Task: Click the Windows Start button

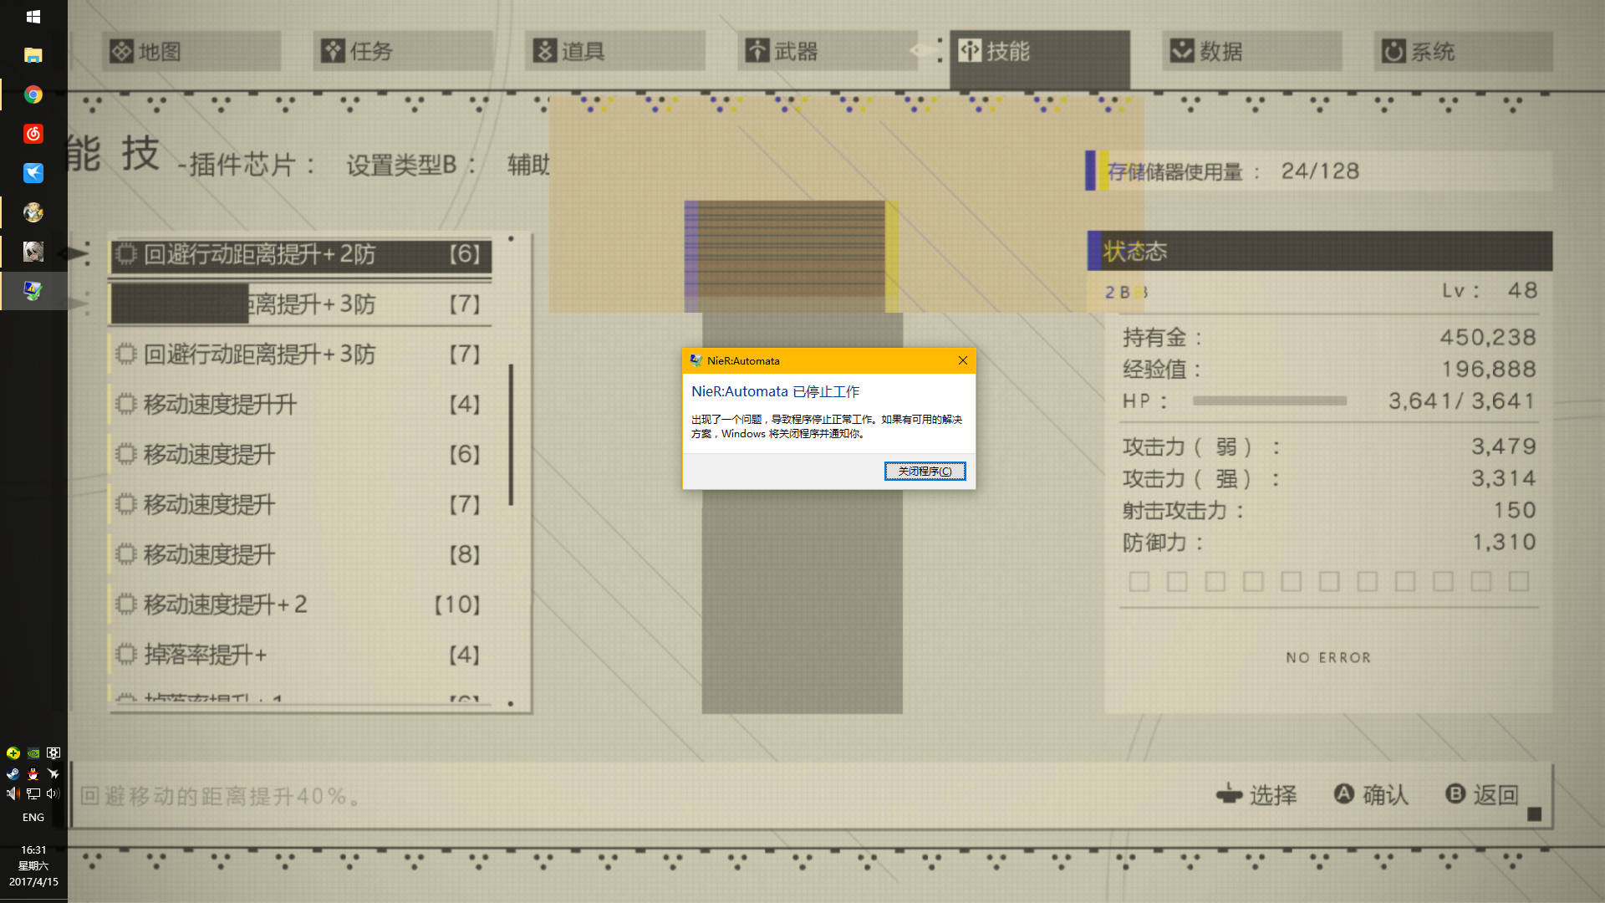Action: pos(33,17)
